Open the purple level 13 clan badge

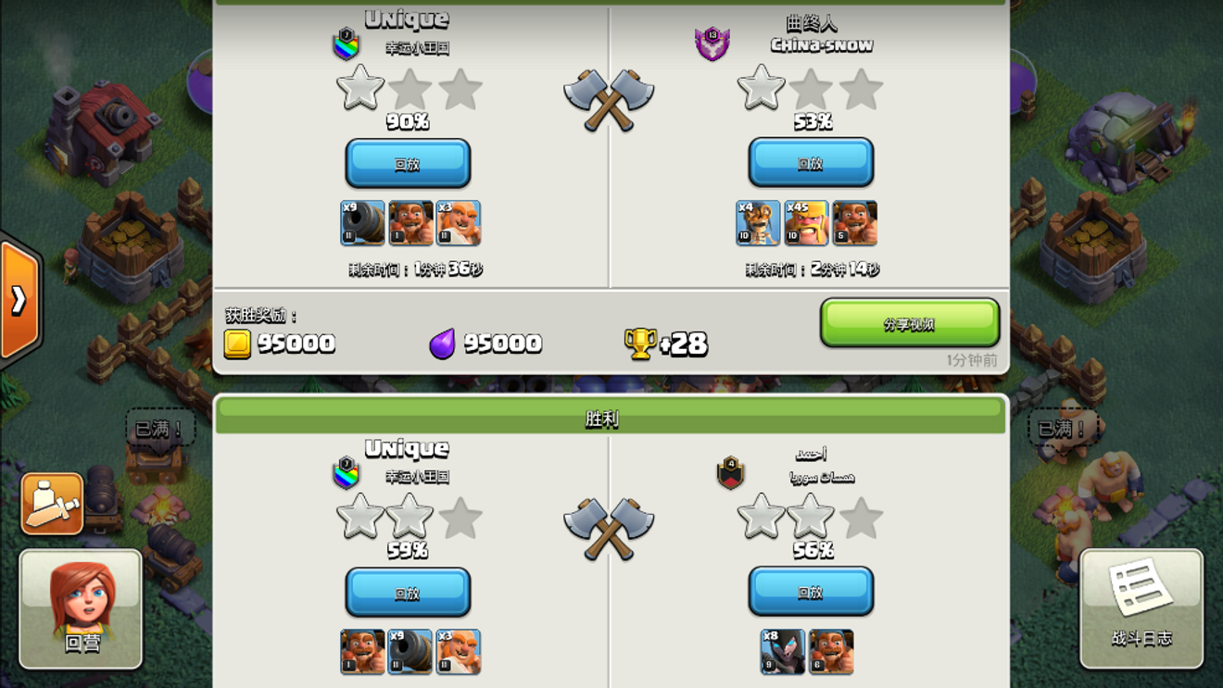pos(712,44)
